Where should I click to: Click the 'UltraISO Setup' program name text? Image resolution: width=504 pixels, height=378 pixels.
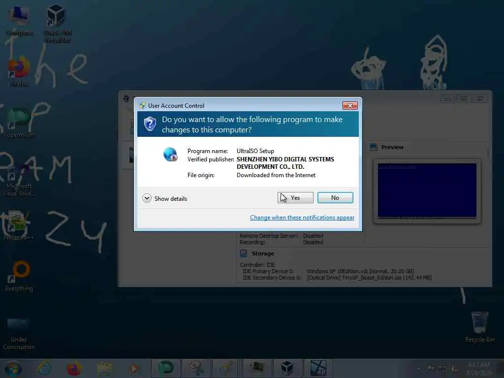(255, 151)
